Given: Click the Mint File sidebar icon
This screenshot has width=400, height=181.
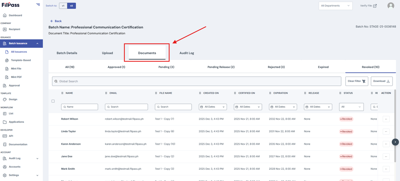Looking at the screenshot, I should pos(7,69).
